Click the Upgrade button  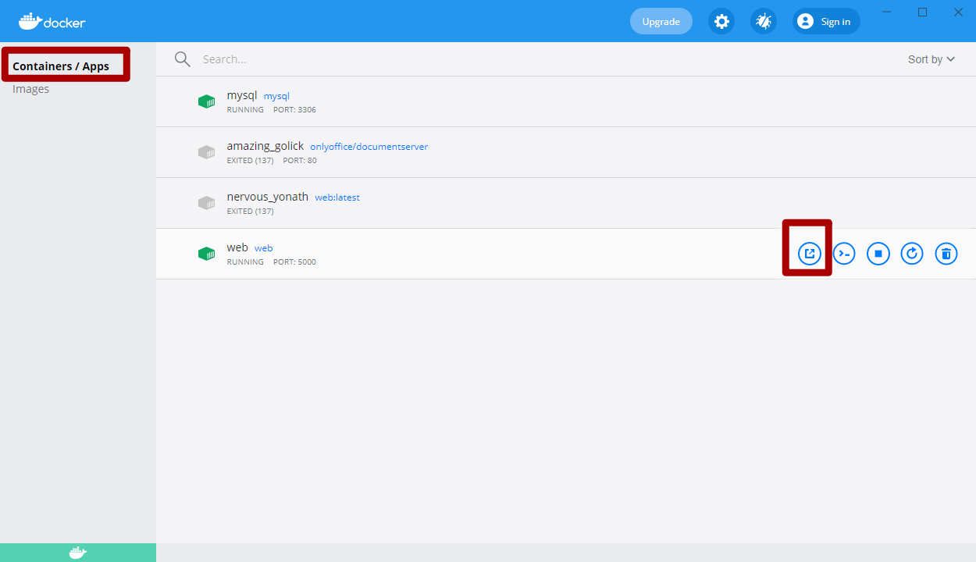[x=661, y=21]
